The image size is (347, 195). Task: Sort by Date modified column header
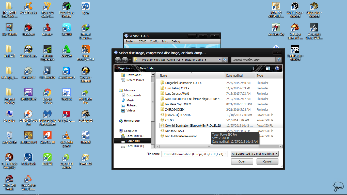coord(240,75)
